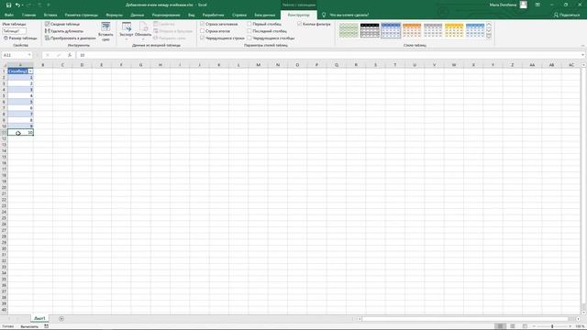The image size is (587, 330).
Task: Switch to Normal view icon
Action: click(500, 326)
